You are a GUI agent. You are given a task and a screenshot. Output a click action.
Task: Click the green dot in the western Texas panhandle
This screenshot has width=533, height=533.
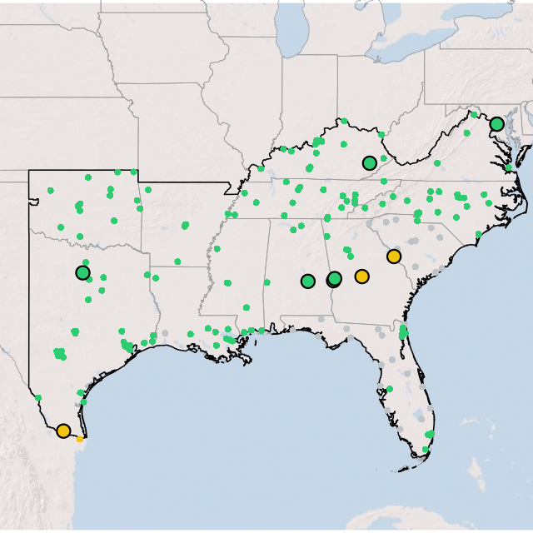point(51,191)
